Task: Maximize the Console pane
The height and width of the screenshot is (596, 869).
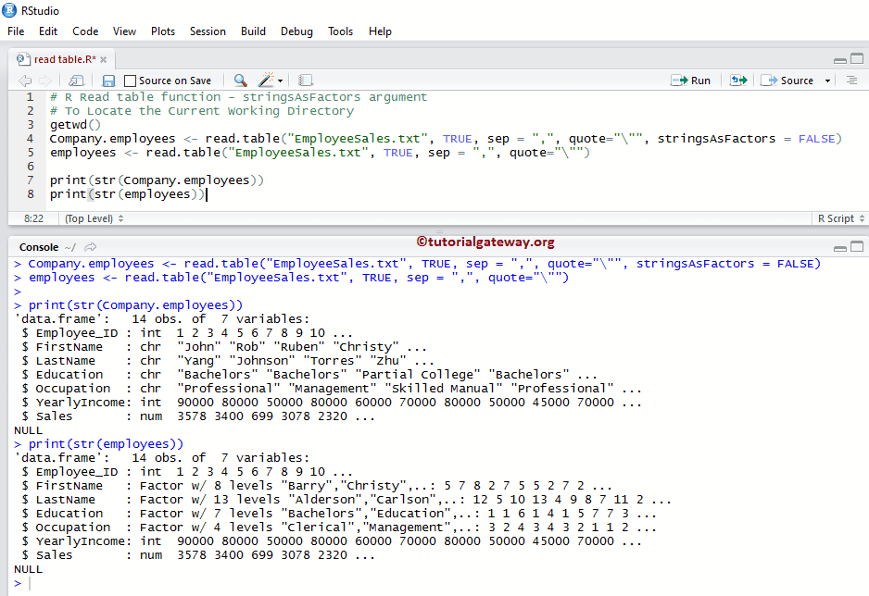Action: (x=857, y=246)
